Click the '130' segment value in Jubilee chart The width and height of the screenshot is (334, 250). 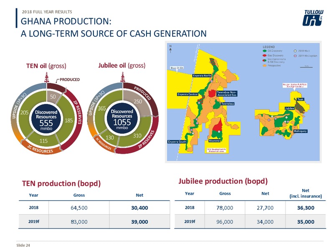[x=110, y=137]
